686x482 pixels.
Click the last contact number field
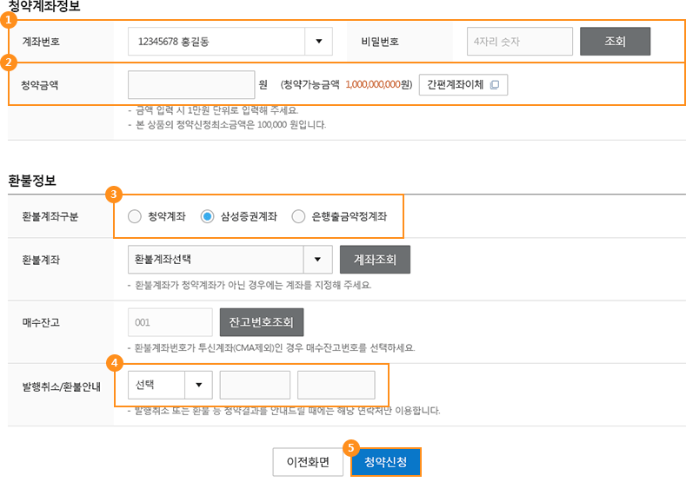(336, 385)
